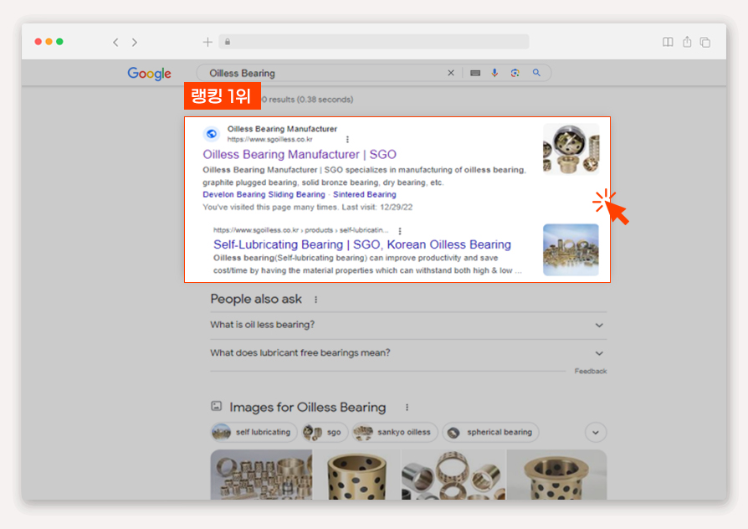748x529 pixels.
Task: Open 'Self-Lubricating Bearing | SGO' result link
Action: click(362, 244)
